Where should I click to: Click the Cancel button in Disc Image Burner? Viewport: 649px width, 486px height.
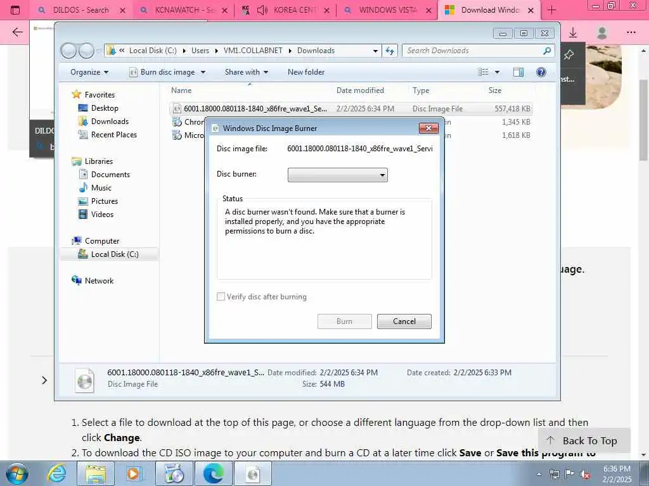coord(404,321)
